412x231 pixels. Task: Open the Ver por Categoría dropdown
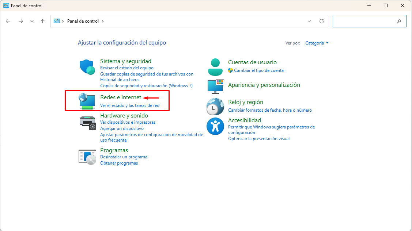click(x=317, y=43)
